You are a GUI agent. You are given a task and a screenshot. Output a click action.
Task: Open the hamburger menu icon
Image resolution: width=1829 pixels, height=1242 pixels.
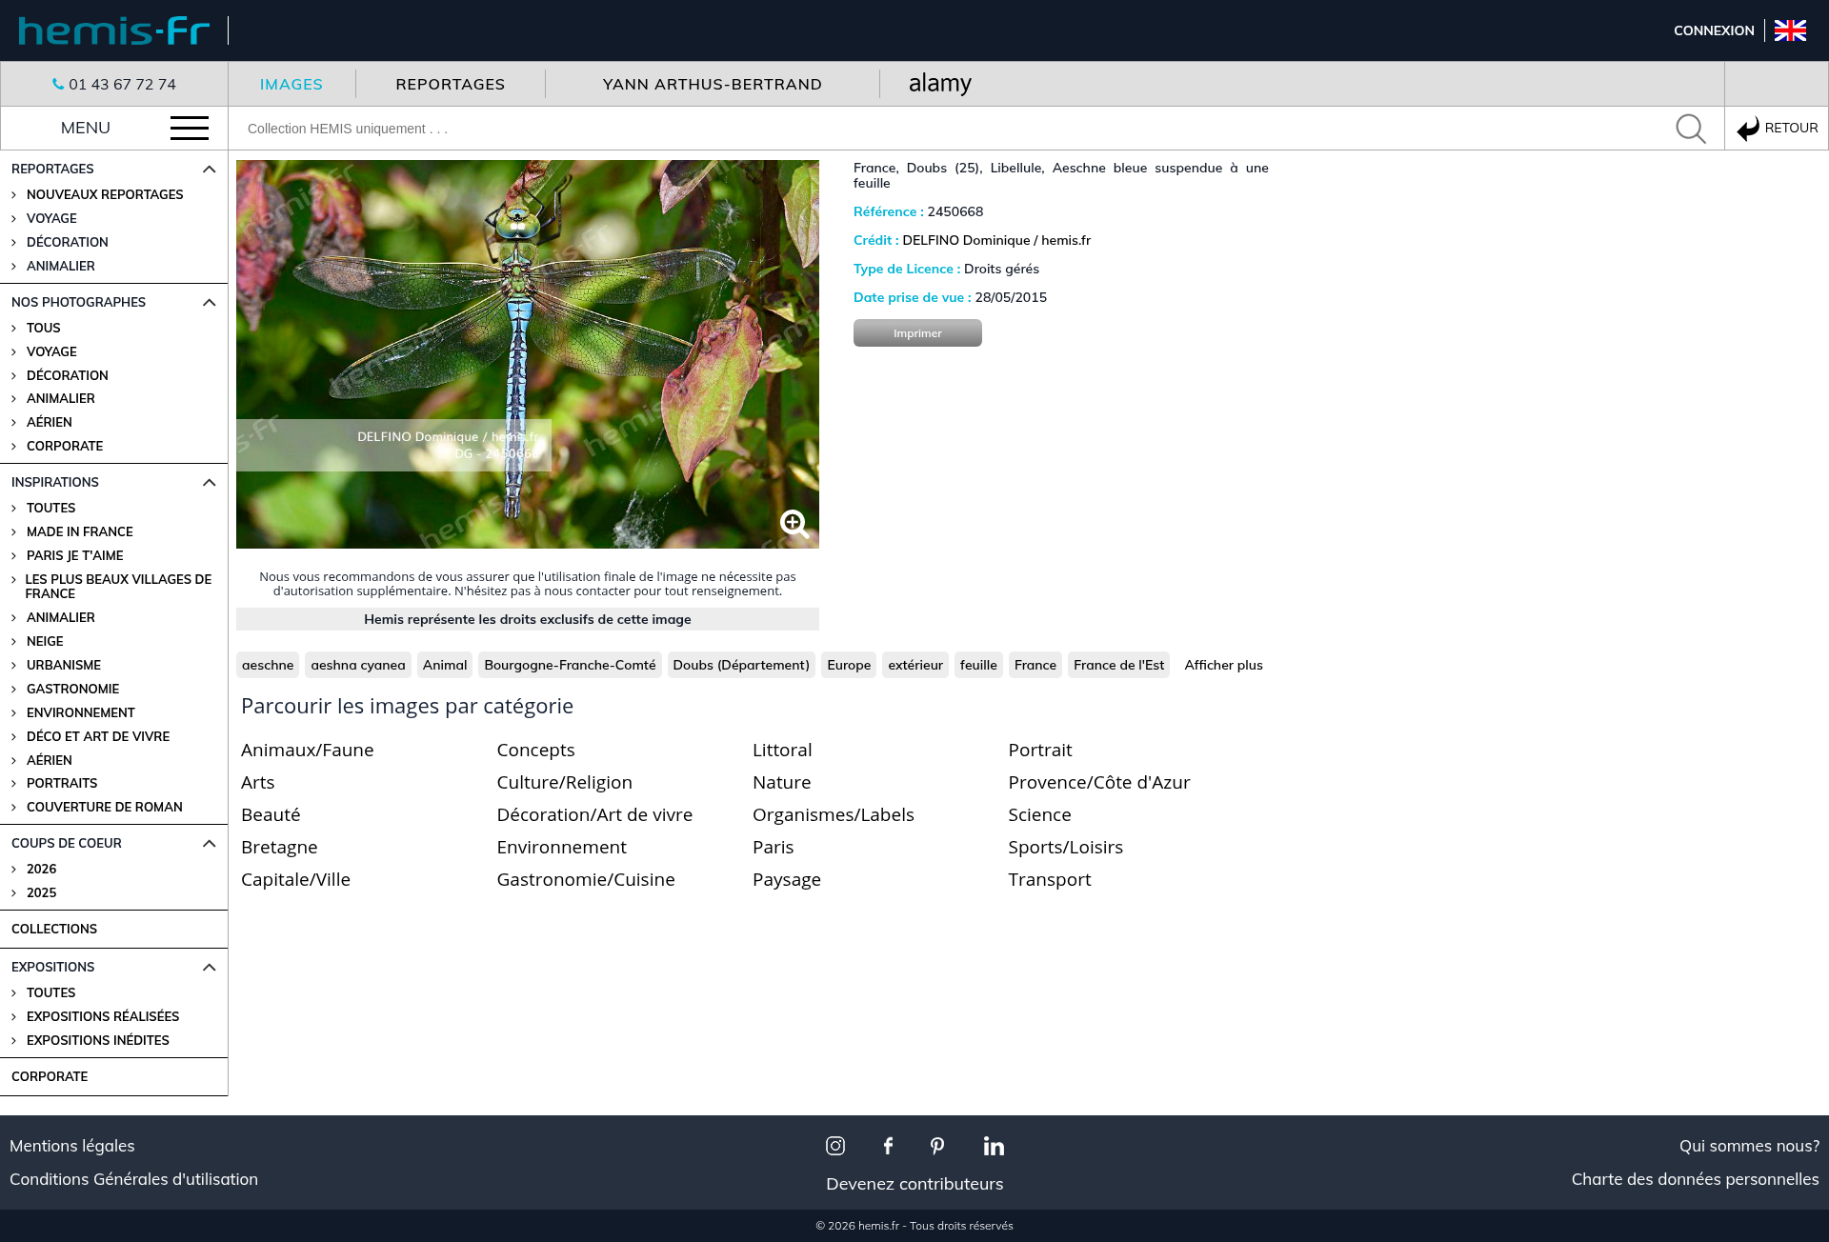(x=190, y=128)
